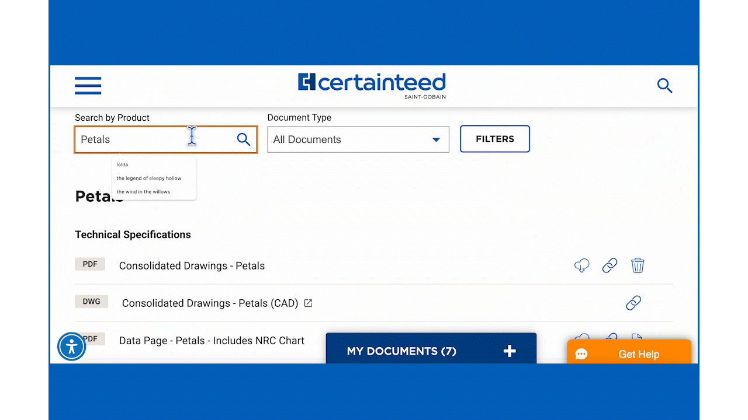
Task: Choose 'the legend of sleepy hollow' suggestion
Action: tap(148, 178)
